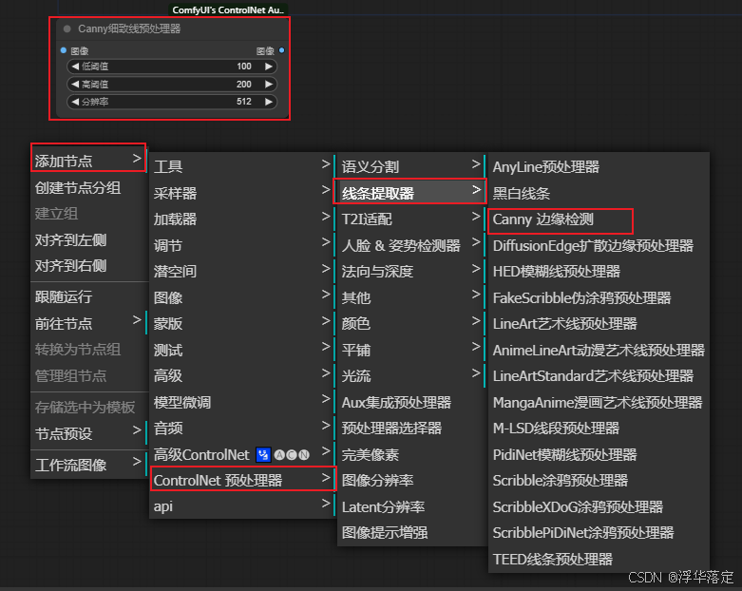Click the 高阈值 value 200
Screen dimensions: 742x591
point(244,85)
